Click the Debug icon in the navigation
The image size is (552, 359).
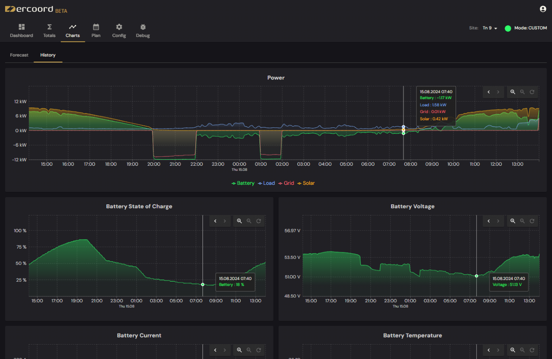[143, 27]
